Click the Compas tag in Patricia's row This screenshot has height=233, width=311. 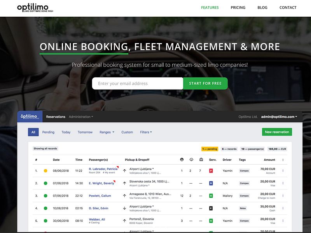point(244,171)
